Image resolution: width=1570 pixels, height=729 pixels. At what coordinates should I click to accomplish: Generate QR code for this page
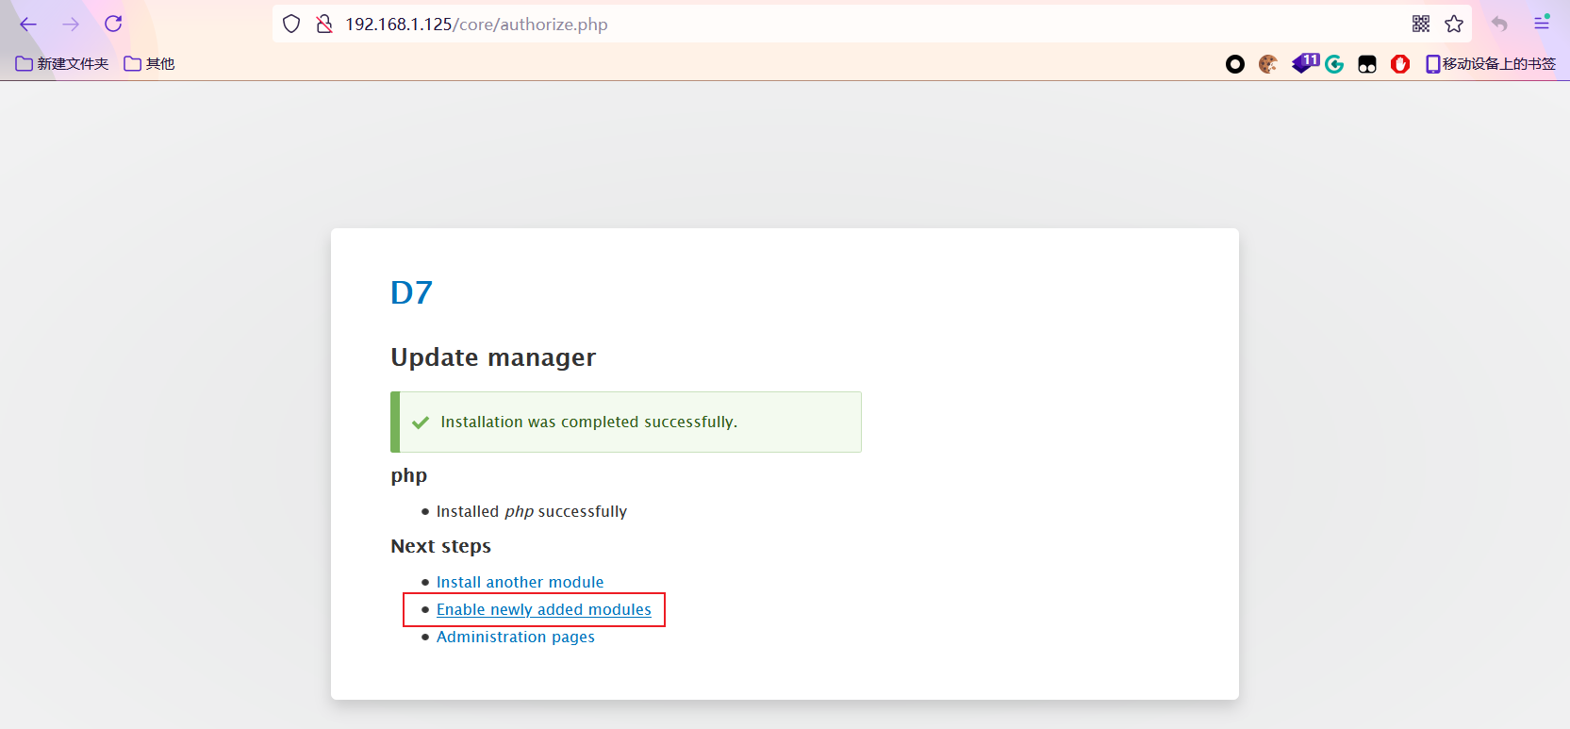pos(1421,25)
